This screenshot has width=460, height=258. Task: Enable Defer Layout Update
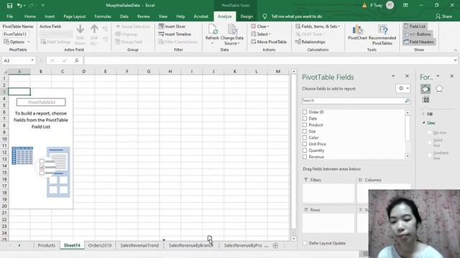pos(305,243)
